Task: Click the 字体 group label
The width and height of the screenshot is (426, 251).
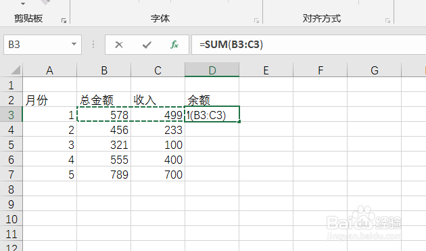Action: click(160, 18)
